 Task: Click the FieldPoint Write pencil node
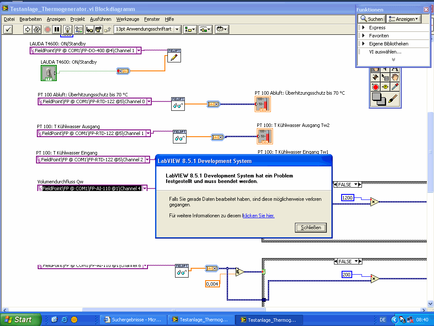click(174, 56)
